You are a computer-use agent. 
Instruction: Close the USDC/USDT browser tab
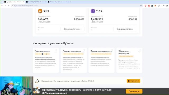(45, 2)
